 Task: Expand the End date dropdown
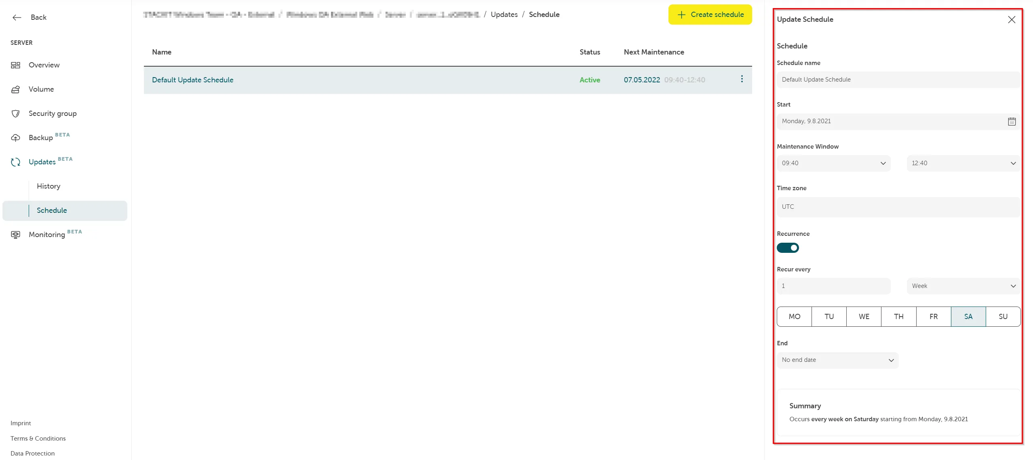click(x=837, y=360)
